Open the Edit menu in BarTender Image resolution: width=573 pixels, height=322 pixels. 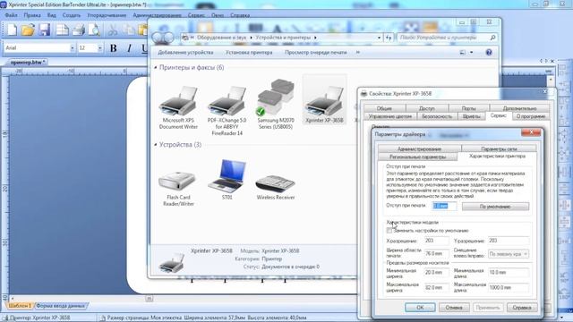(32, 15)
